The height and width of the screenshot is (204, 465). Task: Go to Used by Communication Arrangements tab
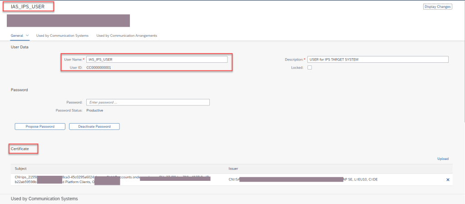click(x=127, y=35)
